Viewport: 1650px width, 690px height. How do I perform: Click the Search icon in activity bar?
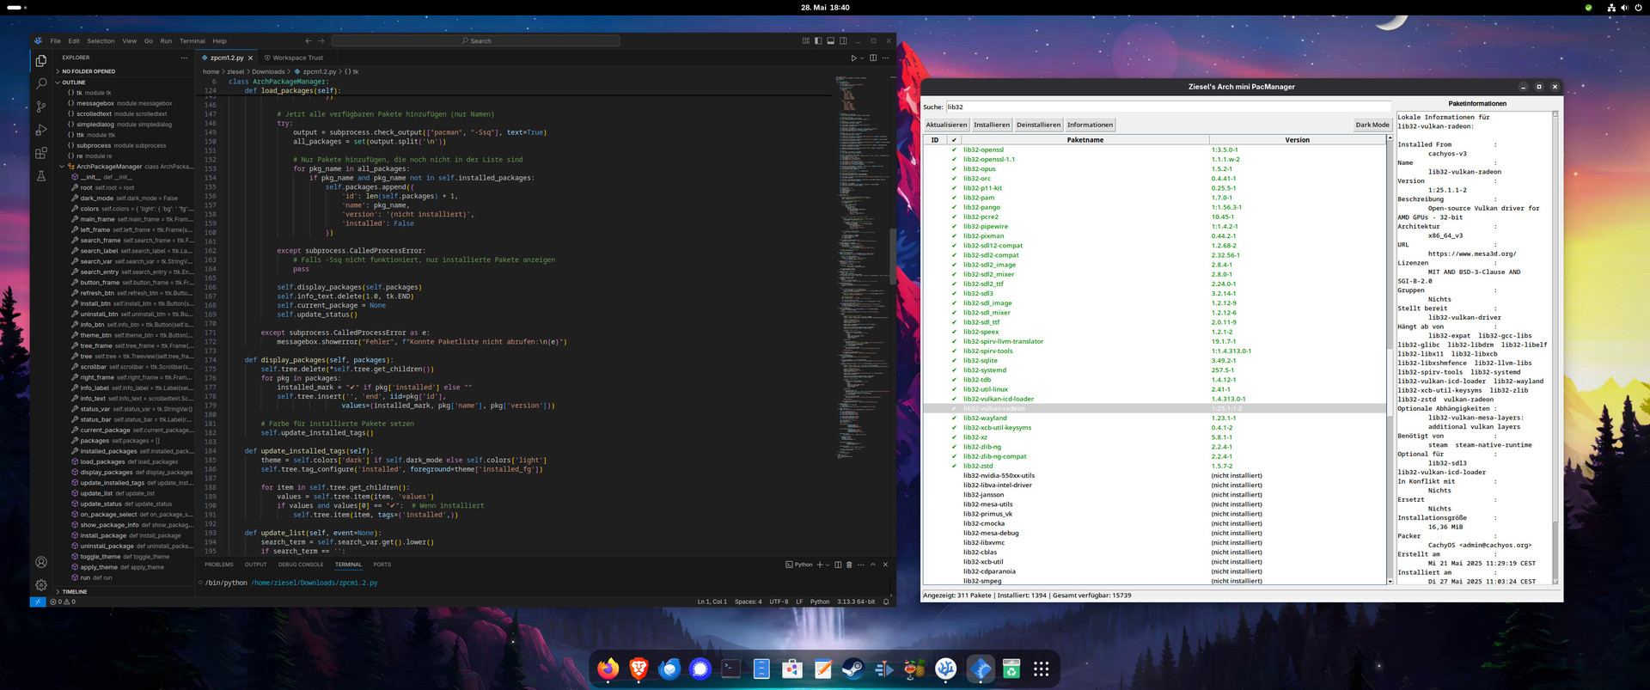[40, 83]
